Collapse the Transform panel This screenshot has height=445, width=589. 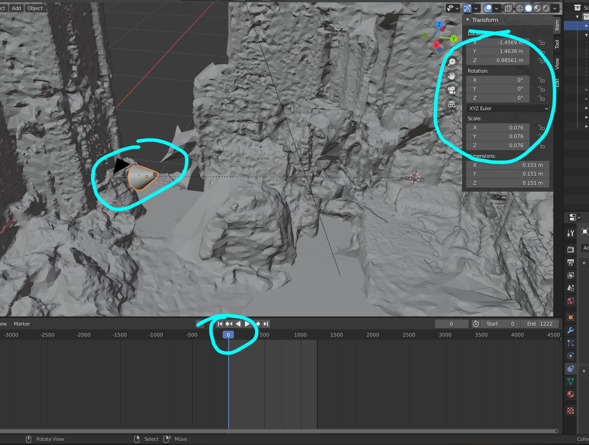click(468, 20)
